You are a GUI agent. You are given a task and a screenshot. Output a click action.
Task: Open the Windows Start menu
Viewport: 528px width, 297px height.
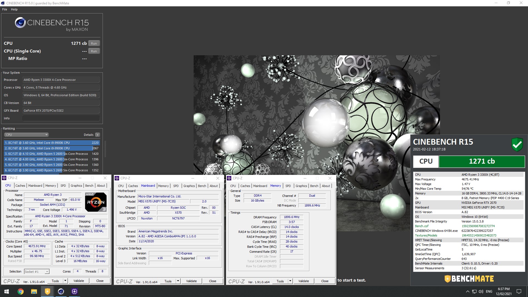(x=7, y=291)
